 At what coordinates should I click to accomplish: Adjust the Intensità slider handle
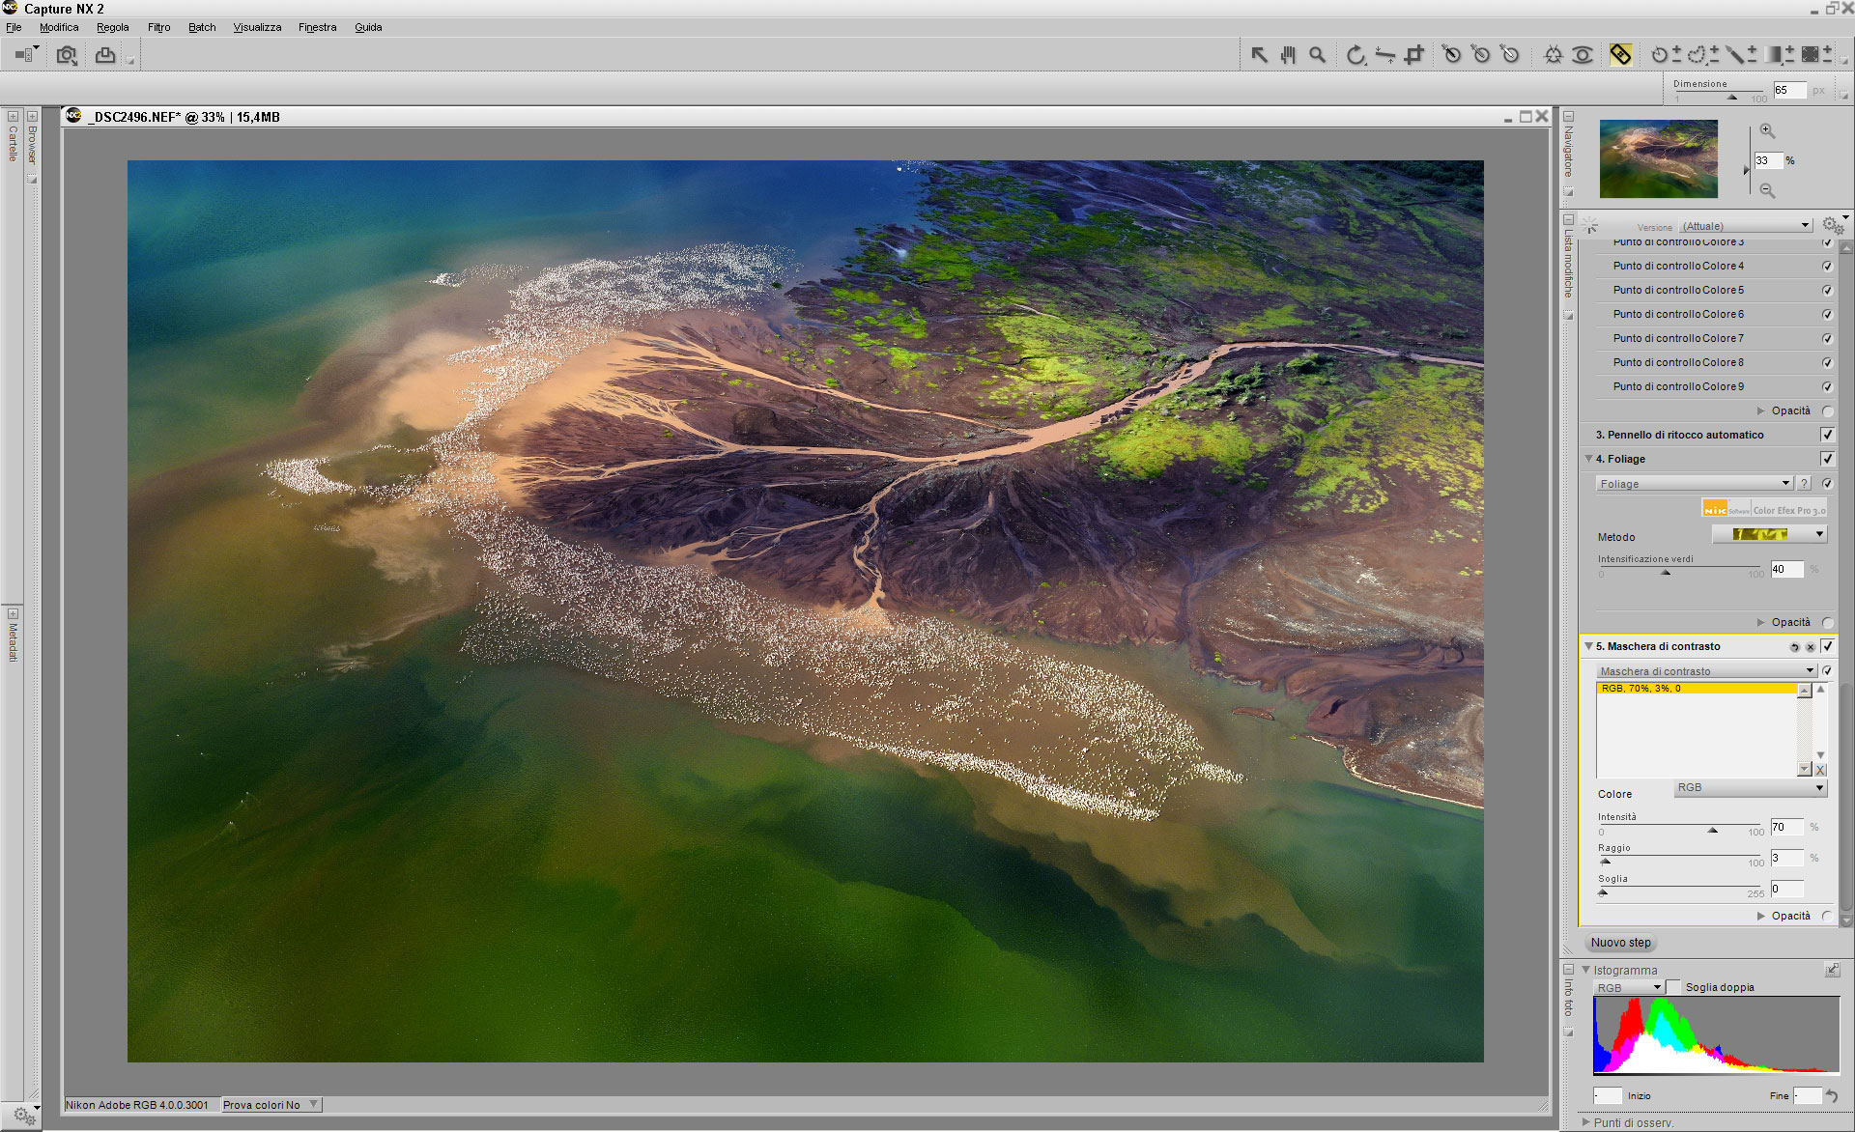point(1713,830)
